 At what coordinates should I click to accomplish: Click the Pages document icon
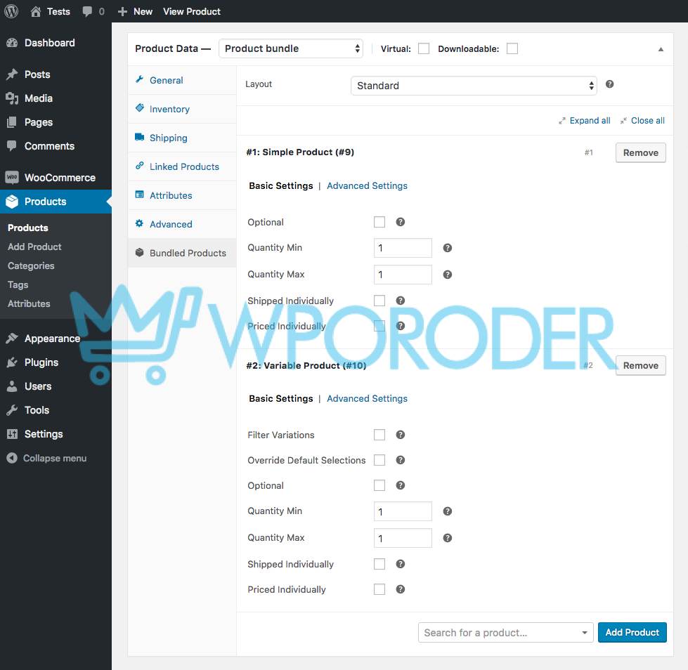point(12,122)
